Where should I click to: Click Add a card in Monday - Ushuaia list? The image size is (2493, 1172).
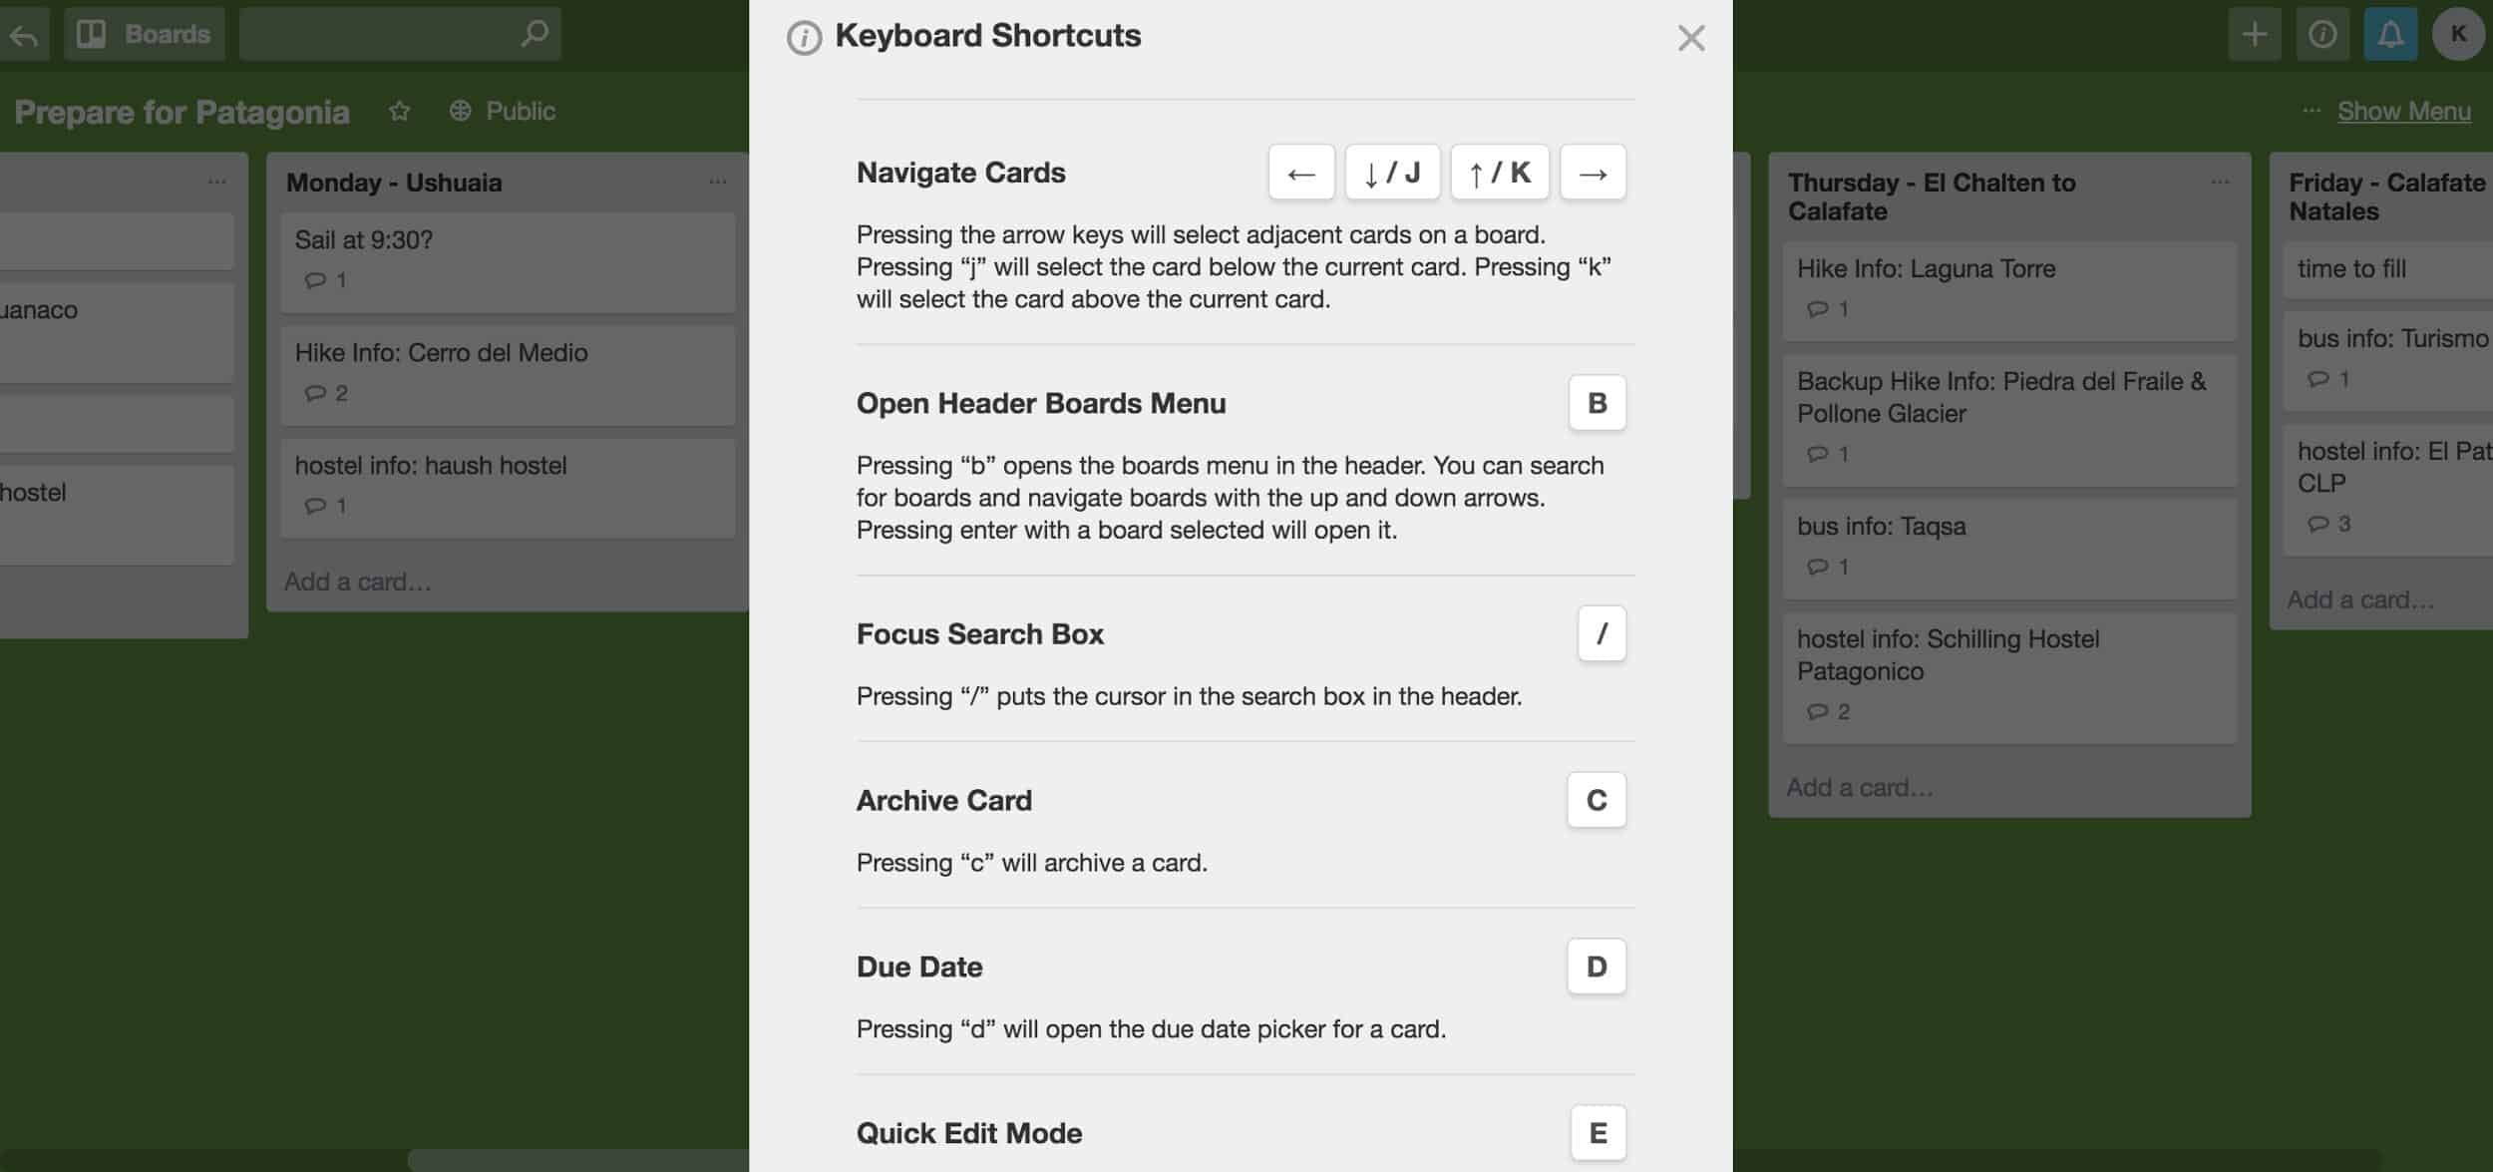click(x=355, y=581)
